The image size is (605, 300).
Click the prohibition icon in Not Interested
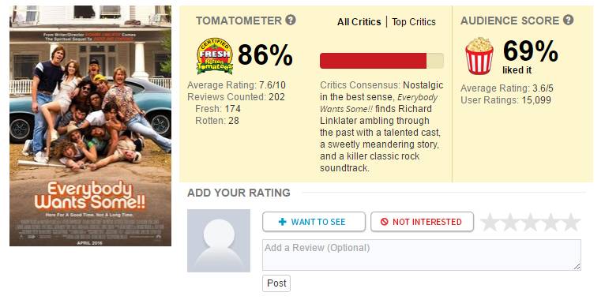pyautogui.click(x=384, y=222)
